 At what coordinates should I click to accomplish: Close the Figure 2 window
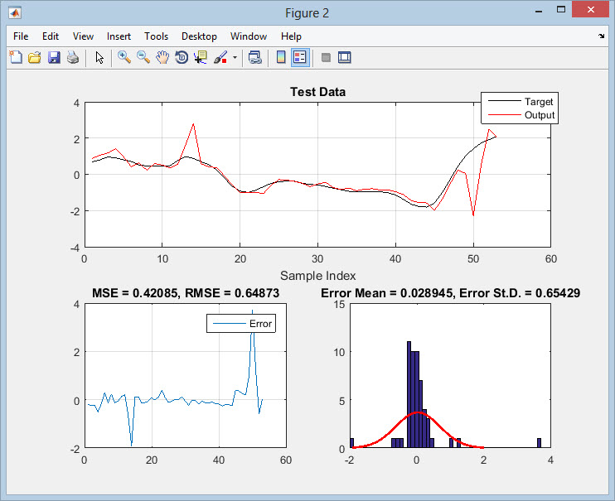pos(591,9)
